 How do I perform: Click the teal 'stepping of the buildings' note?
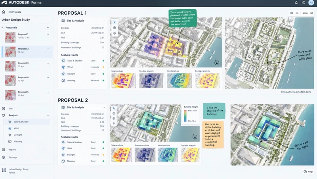pyautogui.click(x=214, y=111)
